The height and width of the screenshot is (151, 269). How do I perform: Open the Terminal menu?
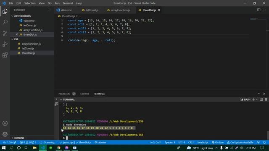click(68, 3)
